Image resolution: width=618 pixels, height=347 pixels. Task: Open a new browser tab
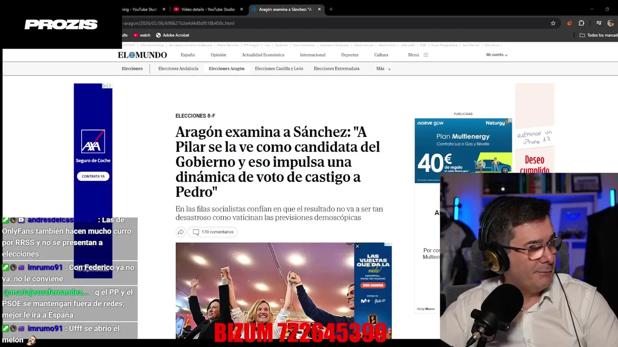point(331,9)
